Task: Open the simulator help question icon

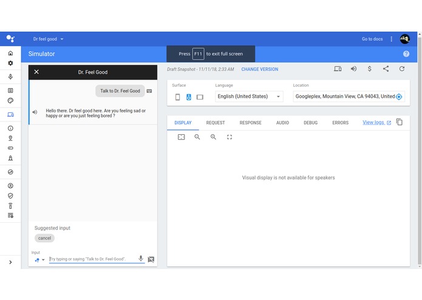Action: click(406, 54)
